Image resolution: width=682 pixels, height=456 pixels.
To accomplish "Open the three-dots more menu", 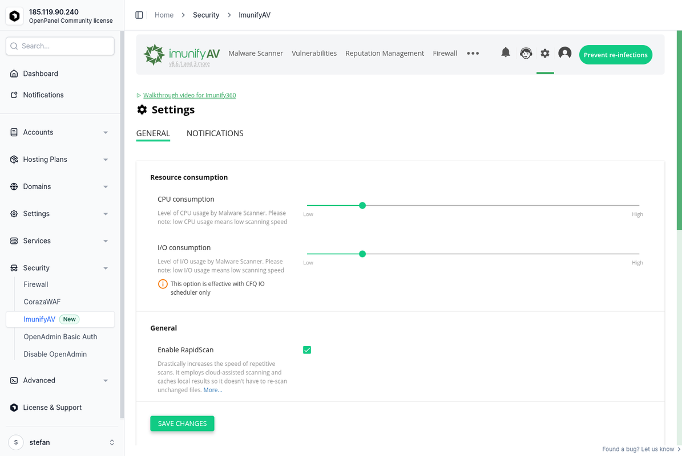I will click(473, 54).
